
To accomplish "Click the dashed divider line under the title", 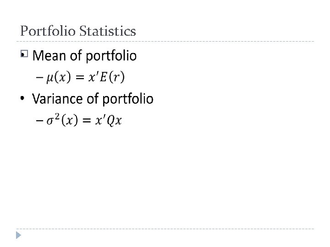I will click(x=165, y=41).
